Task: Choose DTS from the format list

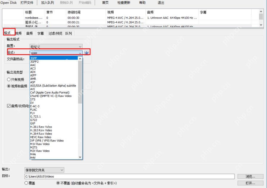Action: pyautogui.click(x=54, y=99)
